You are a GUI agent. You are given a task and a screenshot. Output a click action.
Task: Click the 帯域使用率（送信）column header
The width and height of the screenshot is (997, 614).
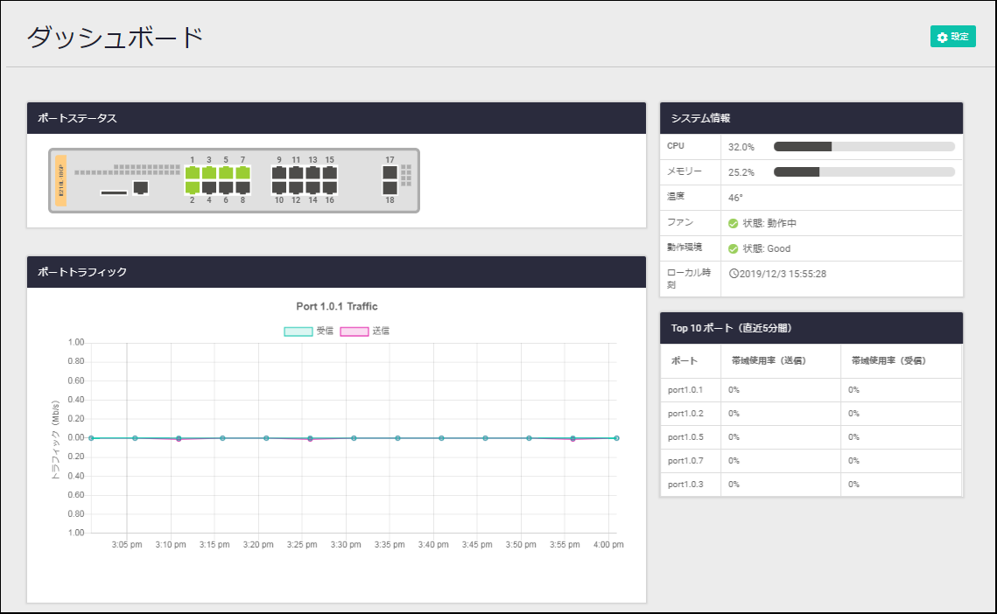click(x=769, y=360)
